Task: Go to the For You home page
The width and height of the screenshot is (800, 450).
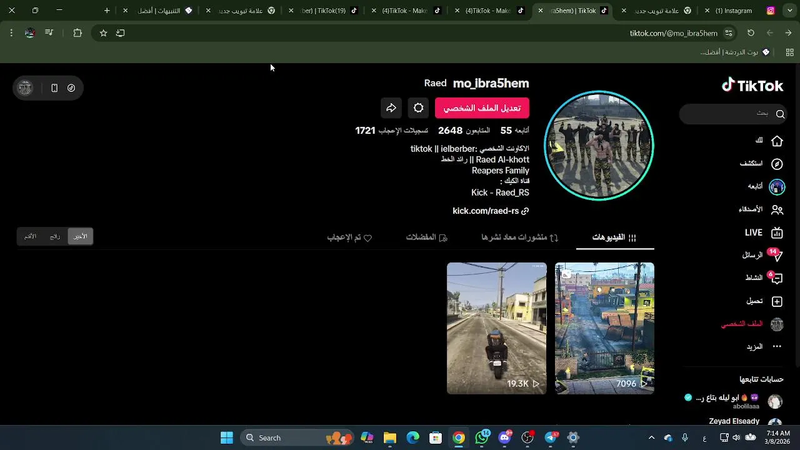Action: point(769,141)
